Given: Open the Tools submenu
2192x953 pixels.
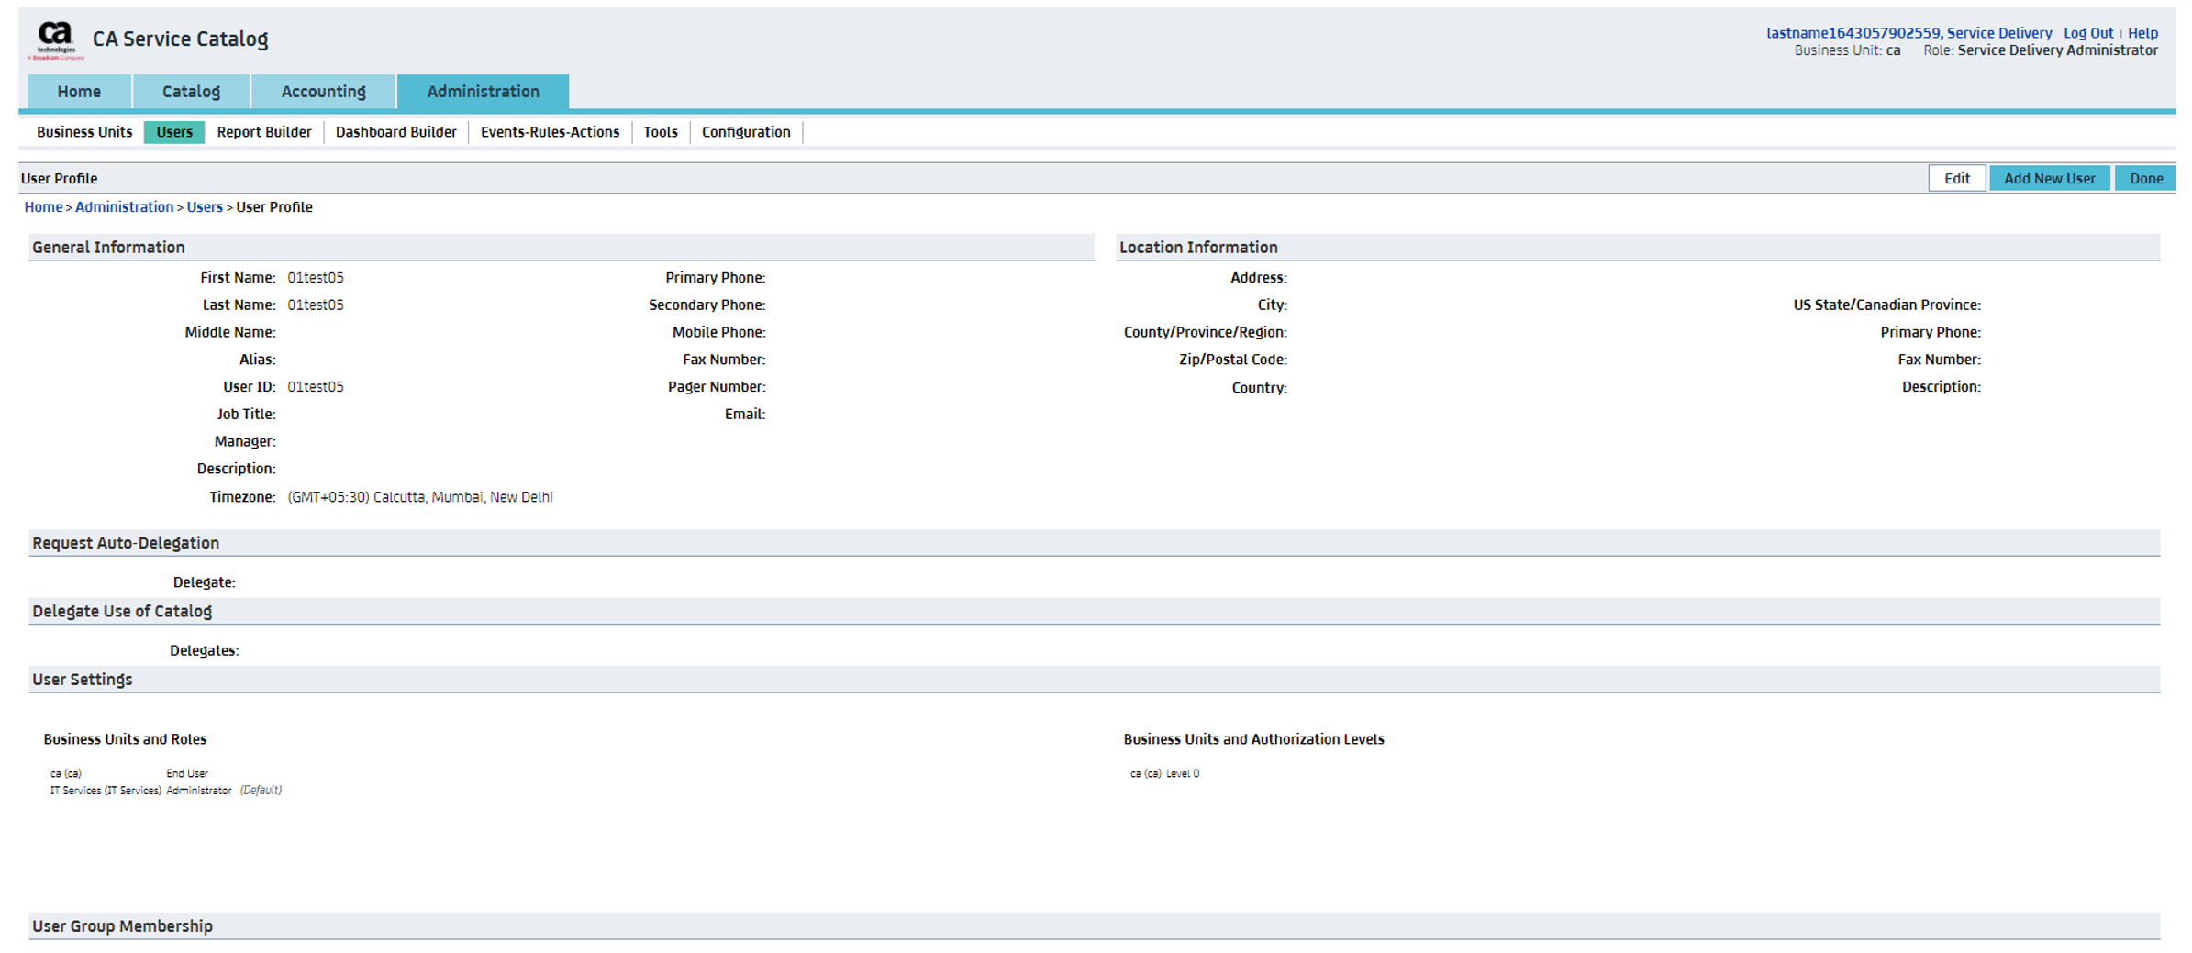Looking at the screenshot, I should coord(660,132).
